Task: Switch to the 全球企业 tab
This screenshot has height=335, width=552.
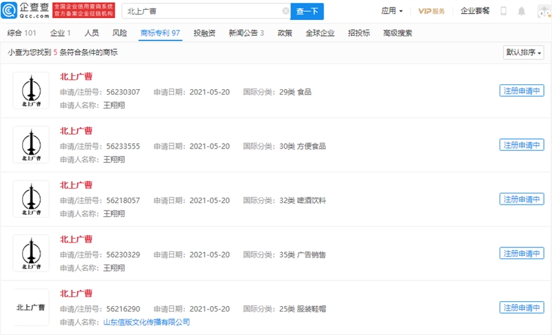Action: click(x=320, y=33)
